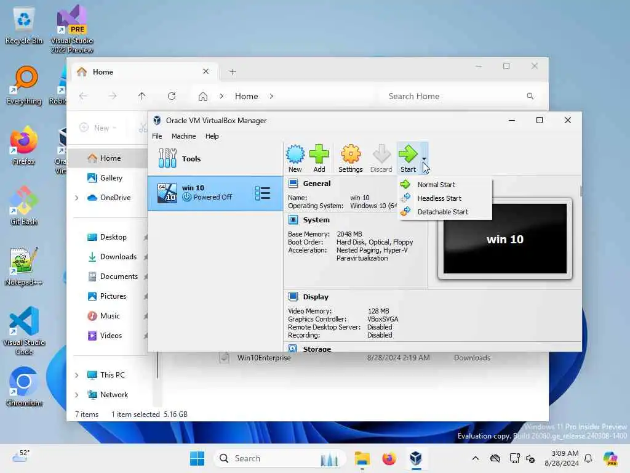Add a new tab in File Explorer
This screenshot has width=630, height=473.
click(x=233, y=72)
